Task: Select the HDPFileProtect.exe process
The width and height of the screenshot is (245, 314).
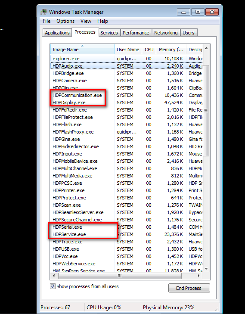Action: coord(127,117)
